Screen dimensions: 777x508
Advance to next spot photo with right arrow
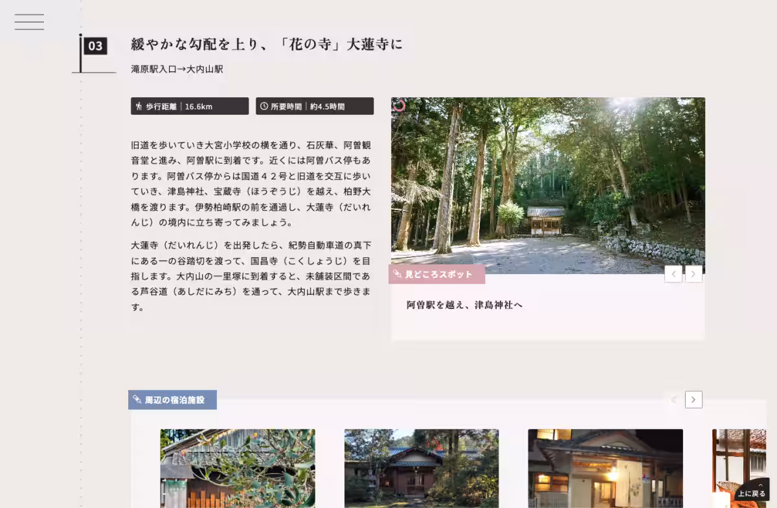point(693,274)
